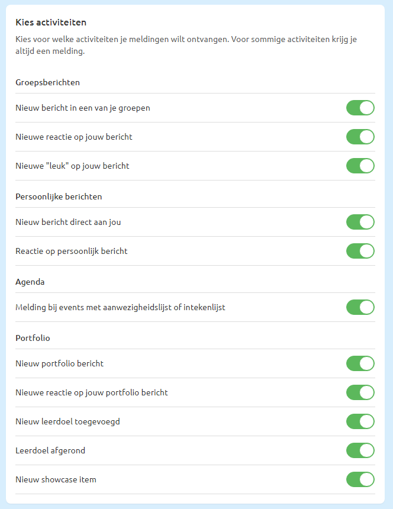This screenshot has width=393, height=509.
Task: Disable 'Reactie op persoonlijk bericht' toggle
Action: click(x=360, y=251)
